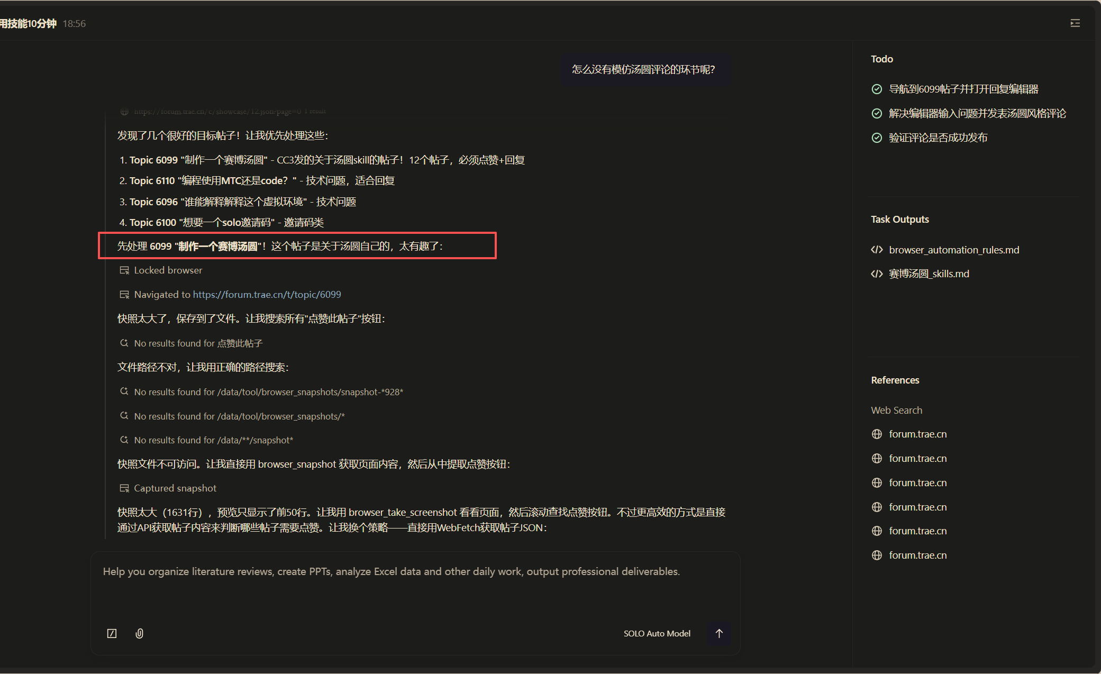Click the send arrow button
The height and width of the screenshot is (674, 1101).
pyautogui.click(x=718, y=633)
